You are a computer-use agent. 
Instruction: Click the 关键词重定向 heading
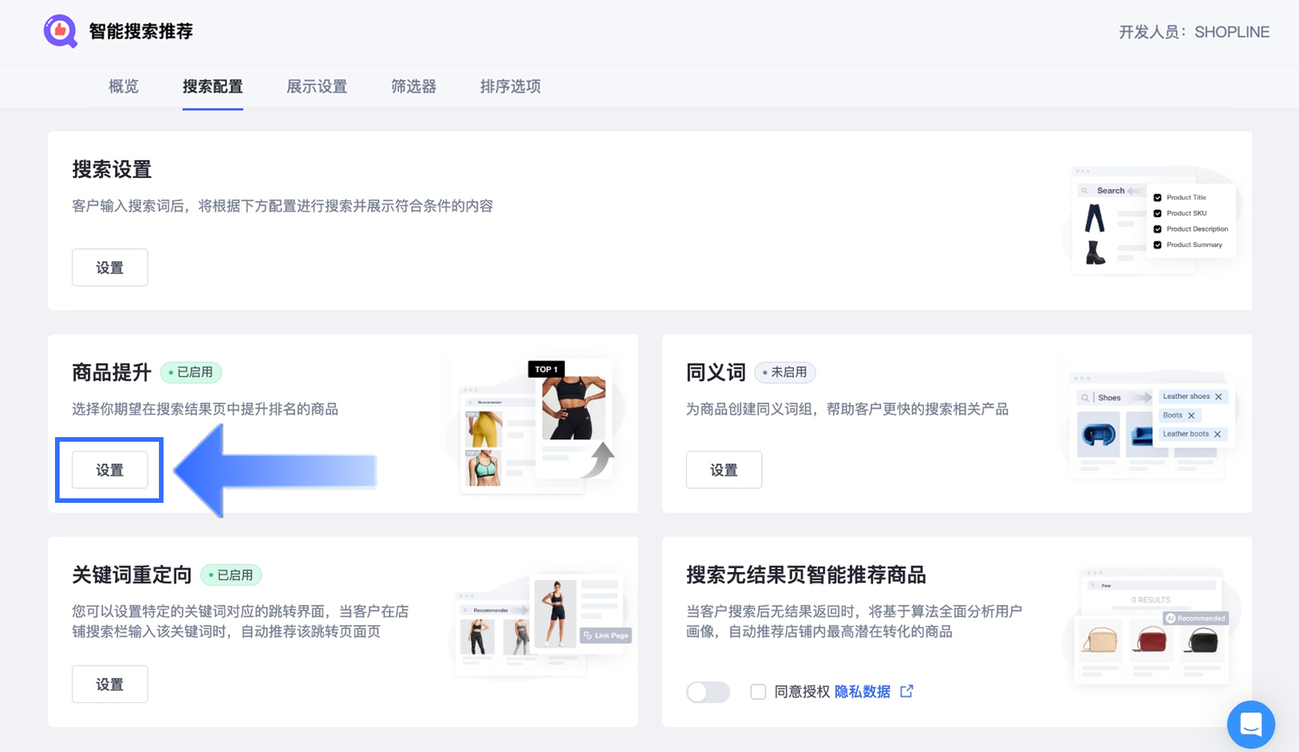[131, 575]
